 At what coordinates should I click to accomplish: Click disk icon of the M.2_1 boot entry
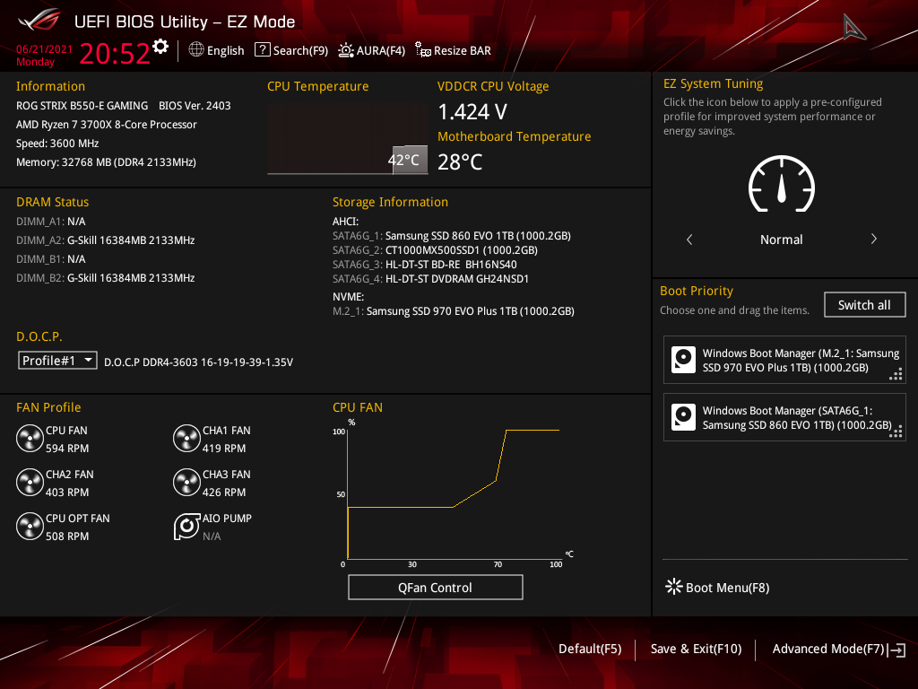coord(683,360)
